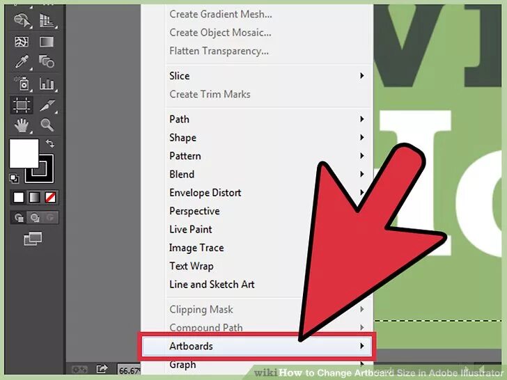The image size is (507, 380).
Task: Select the Gradient tool in toolbar
Action: [47, 42]
